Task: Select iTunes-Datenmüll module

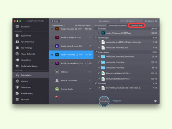Action: [x=31, y=54]
